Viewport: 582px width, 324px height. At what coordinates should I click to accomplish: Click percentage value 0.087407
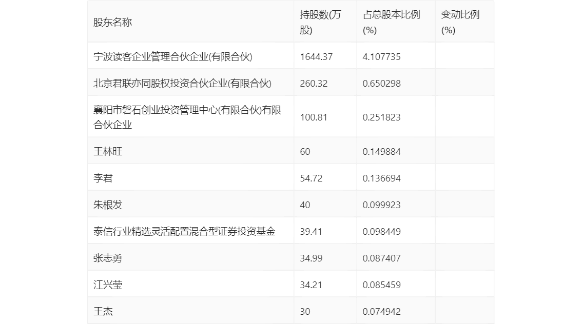click(381, 258)
